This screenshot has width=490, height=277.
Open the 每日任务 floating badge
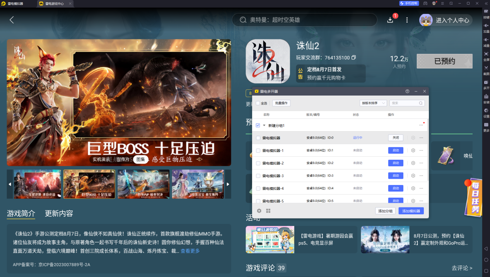[475, 198]
